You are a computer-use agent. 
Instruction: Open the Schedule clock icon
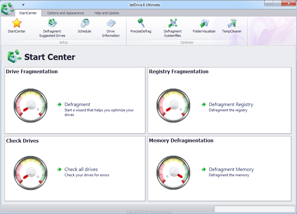coord(85,23)
